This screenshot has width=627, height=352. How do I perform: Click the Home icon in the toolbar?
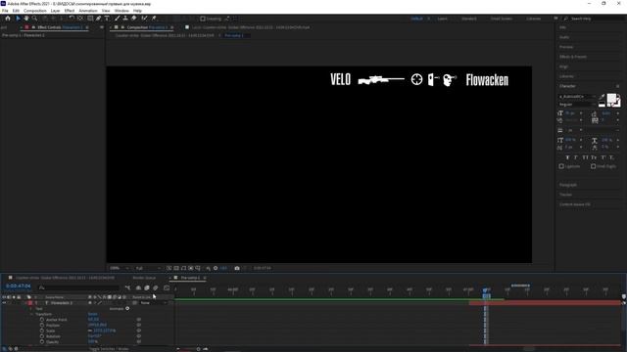click(x=8, y=19)
